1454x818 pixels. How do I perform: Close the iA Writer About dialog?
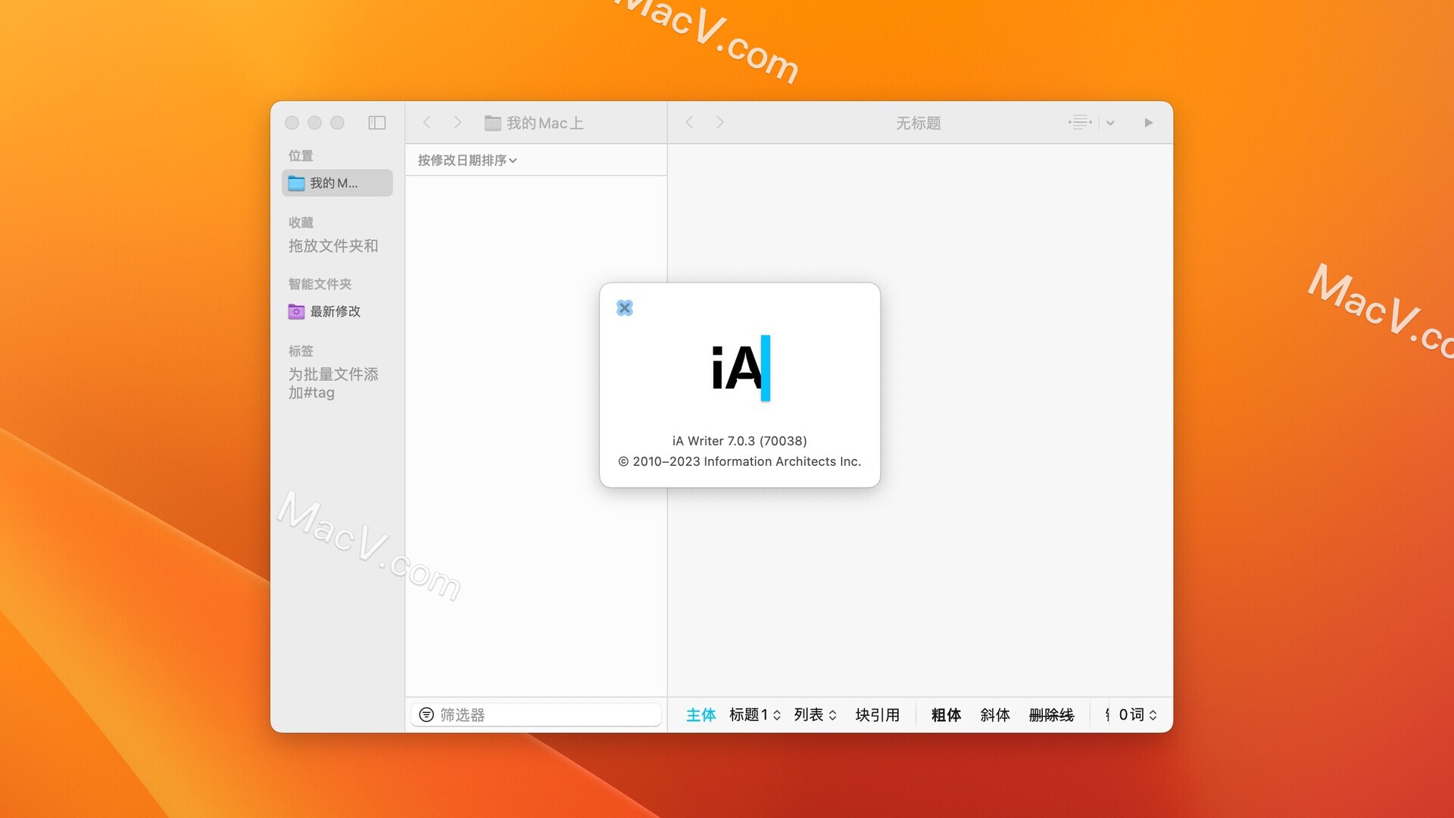624,307
